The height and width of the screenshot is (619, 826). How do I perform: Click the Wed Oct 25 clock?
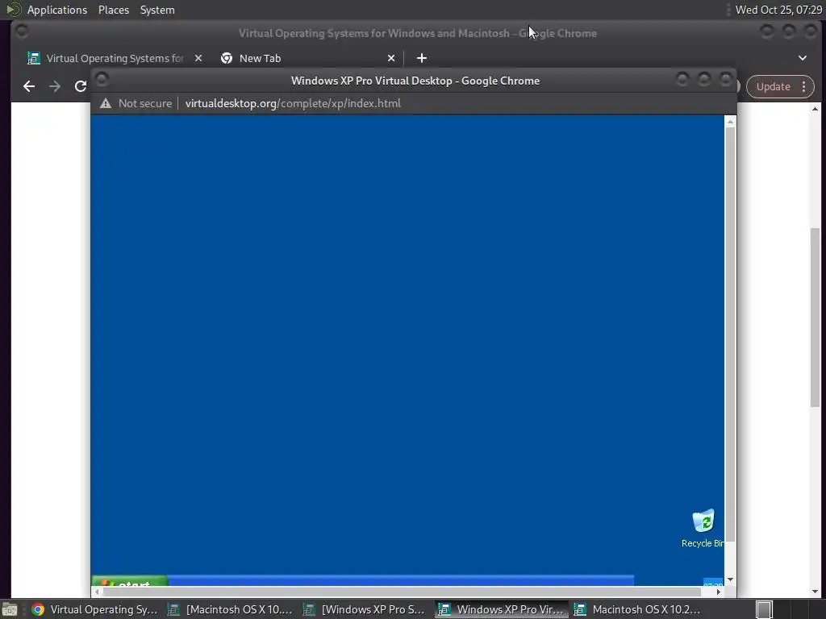778,10
